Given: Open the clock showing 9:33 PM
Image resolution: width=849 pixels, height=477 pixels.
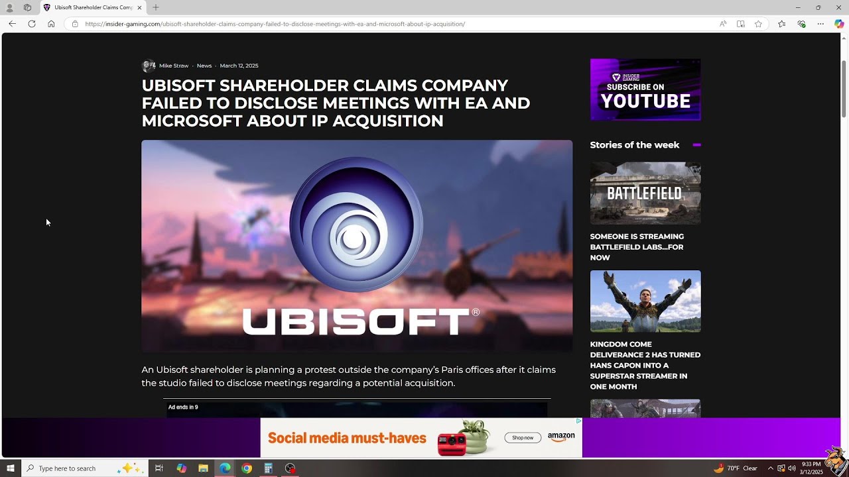Looking at the screenshot, I should 812,468.
